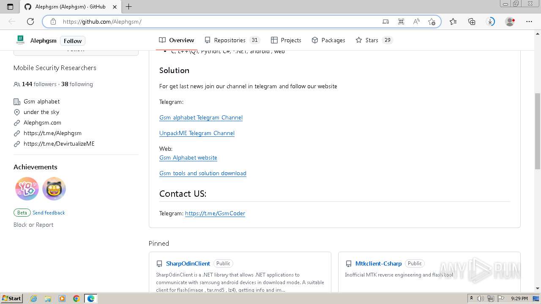Click the scrollbar up arrow
541x304 pixels.
coord(538,34)
